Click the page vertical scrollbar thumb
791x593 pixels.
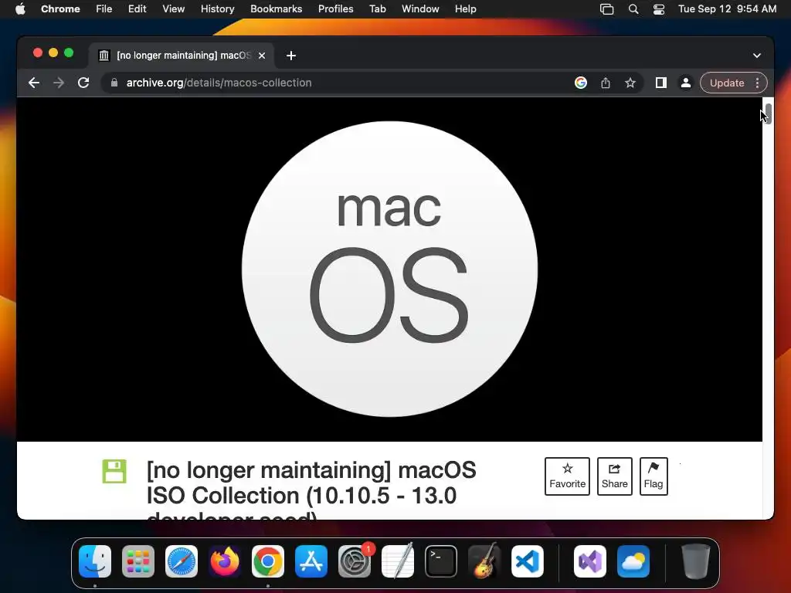pos(768,114)
